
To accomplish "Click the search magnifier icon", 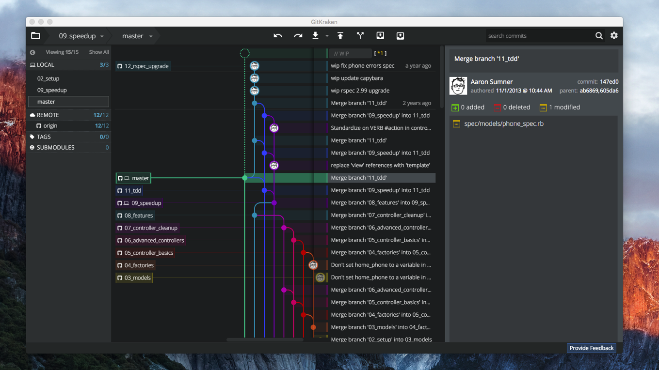I will (599, 36).
